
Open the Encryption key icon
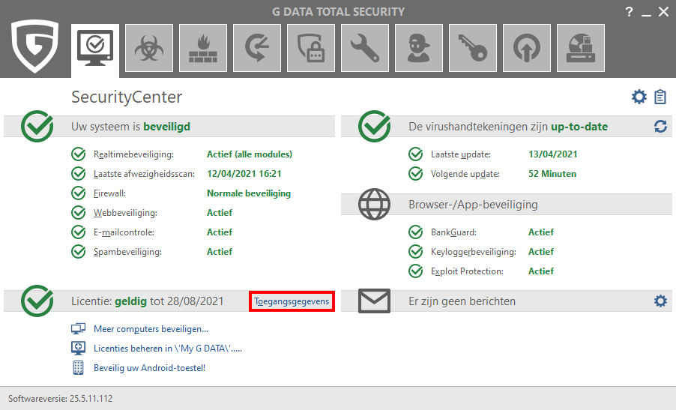pos(473,48)
